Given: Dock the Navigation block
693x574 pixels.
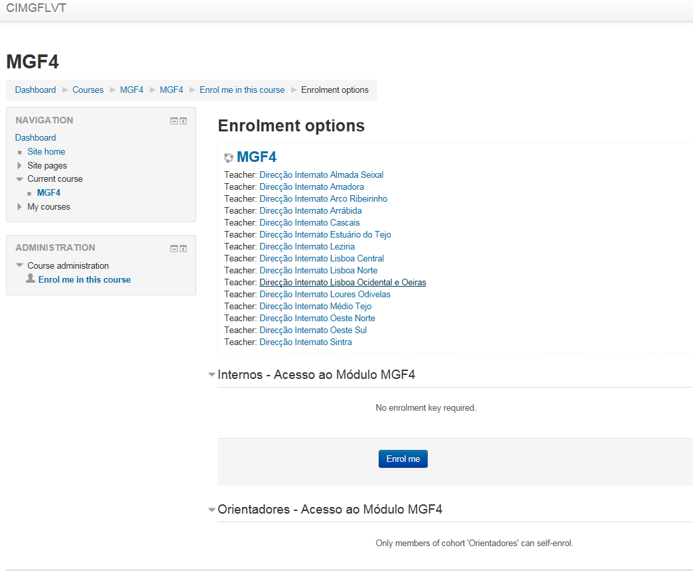Looking at the screenshot, I should pos(183,121).
